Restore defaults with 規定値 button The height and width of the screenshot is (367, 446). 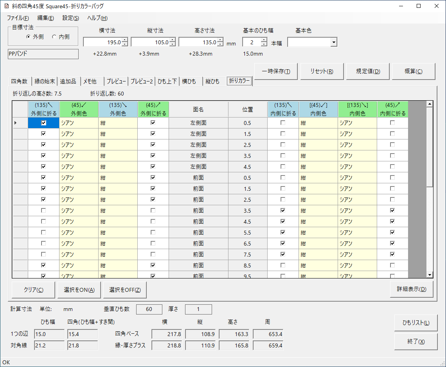(368, 71)
